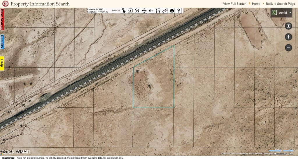Open the XY coordinate tool
This screenshot has height=159, width=298.
[x=158, y=11]
